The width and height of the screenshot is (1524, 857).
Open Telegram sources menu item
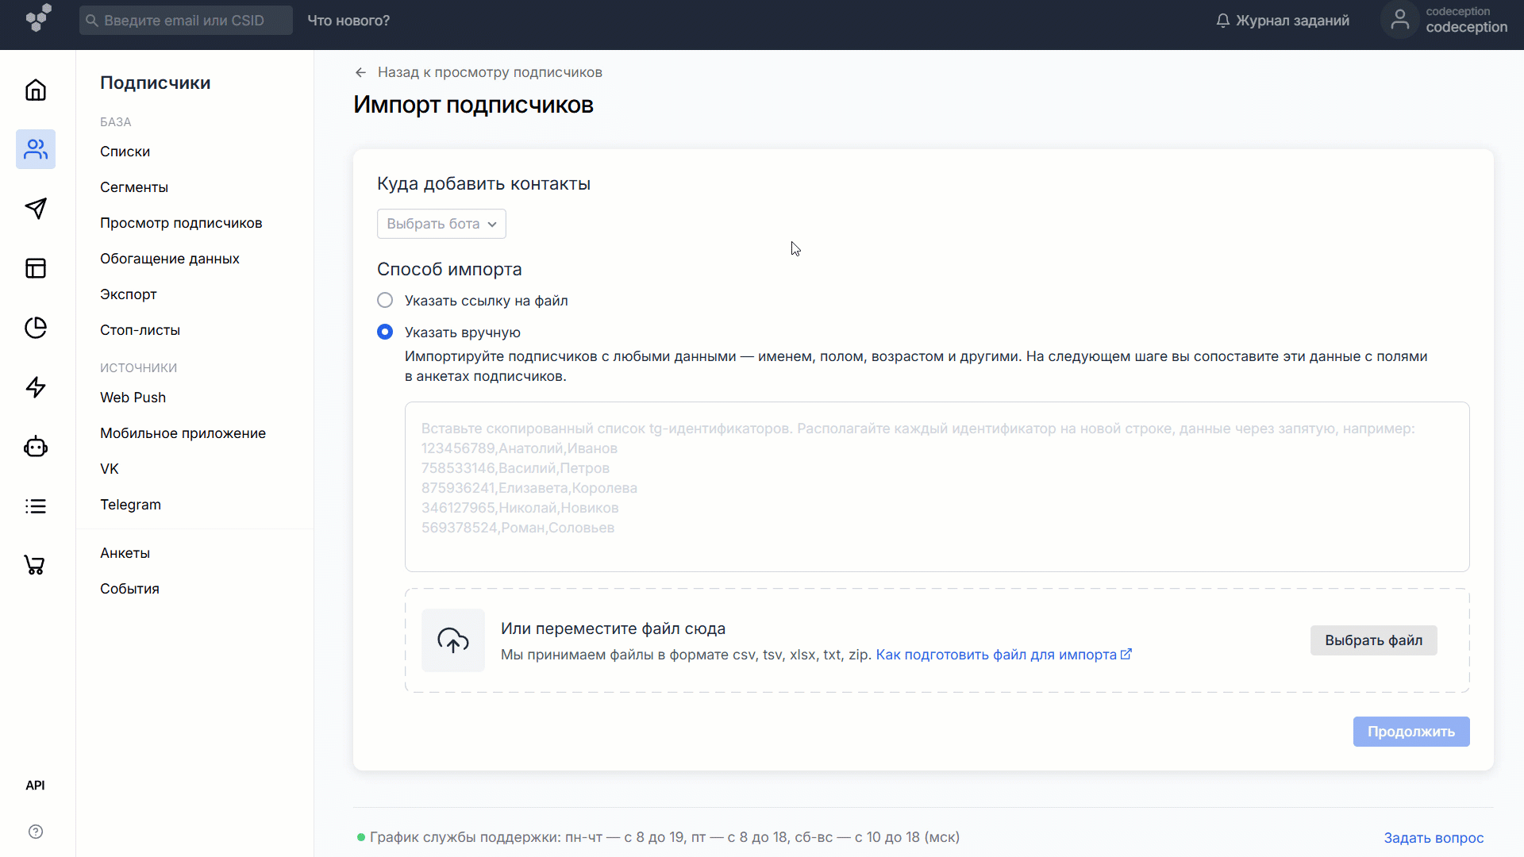pos(130,505)
